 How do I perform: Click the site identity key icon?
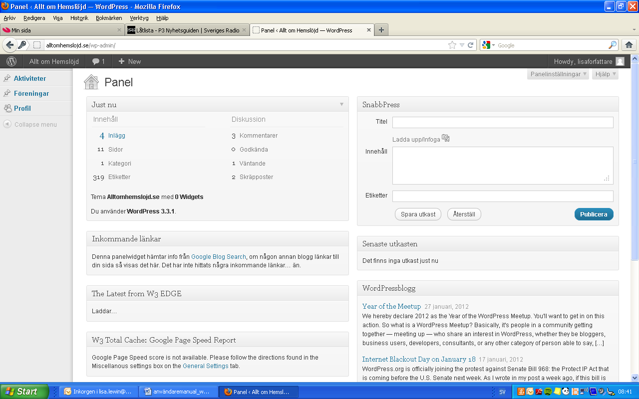(22, 45)
